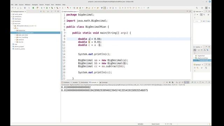The image size is (224, 126).
Task: Launch Coverage run from the toolbar
Action: click(52, 8)
